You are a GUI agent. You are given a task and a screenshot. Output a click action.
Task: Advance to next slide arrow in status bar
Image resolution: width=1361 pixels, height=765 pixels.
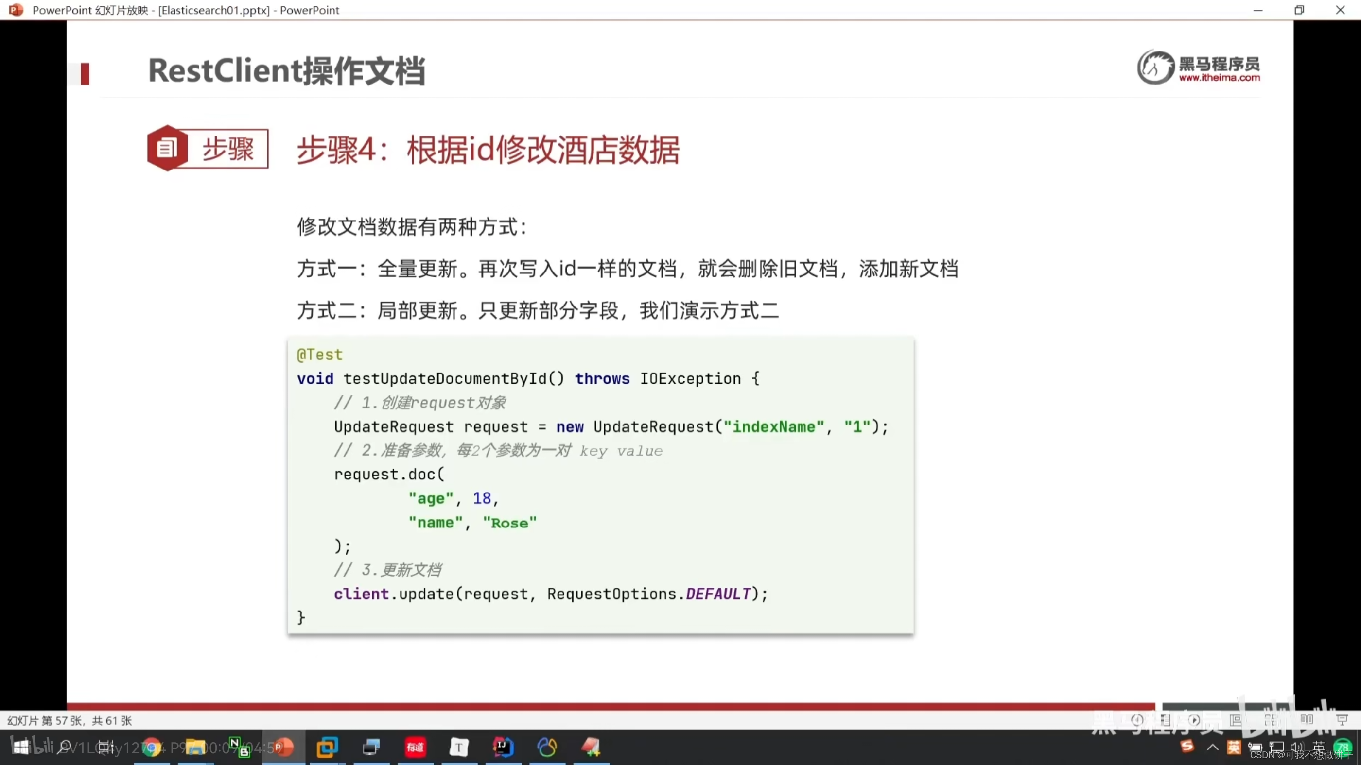[x=1194, y=720]
